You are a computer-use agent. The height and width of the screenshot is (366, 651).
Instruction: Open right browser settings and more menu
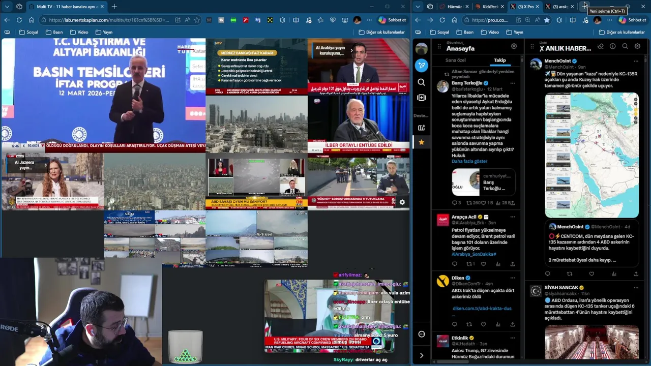tap(609, 20)
